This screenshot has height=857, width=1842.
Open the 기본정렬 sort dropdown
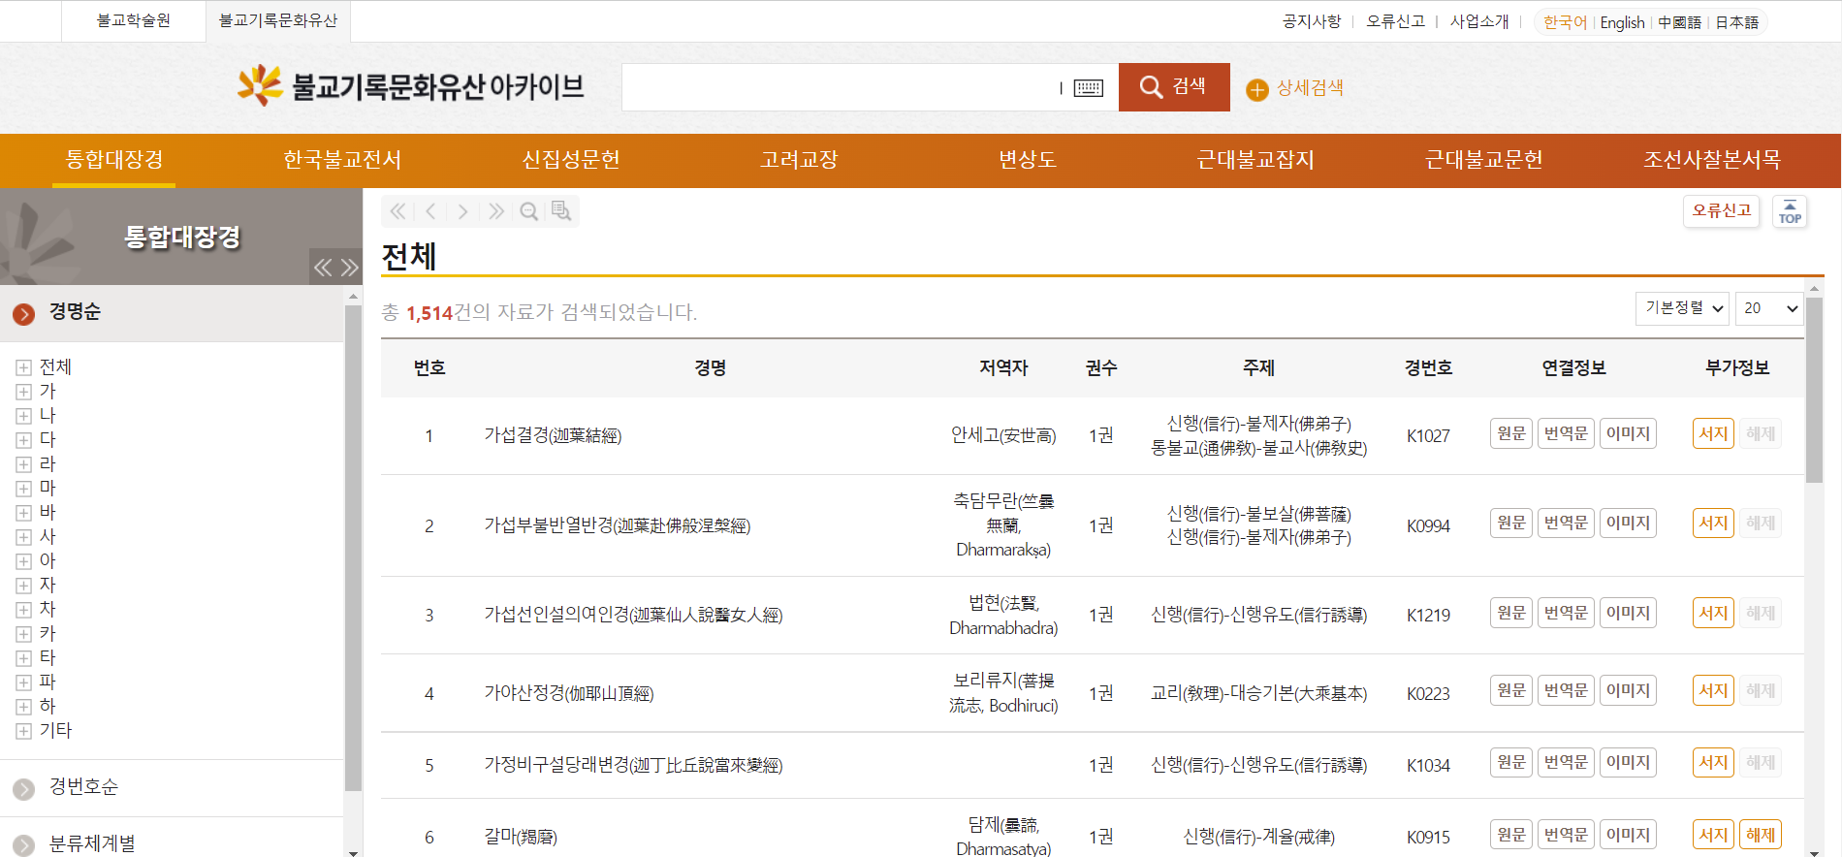(1682, 308)
